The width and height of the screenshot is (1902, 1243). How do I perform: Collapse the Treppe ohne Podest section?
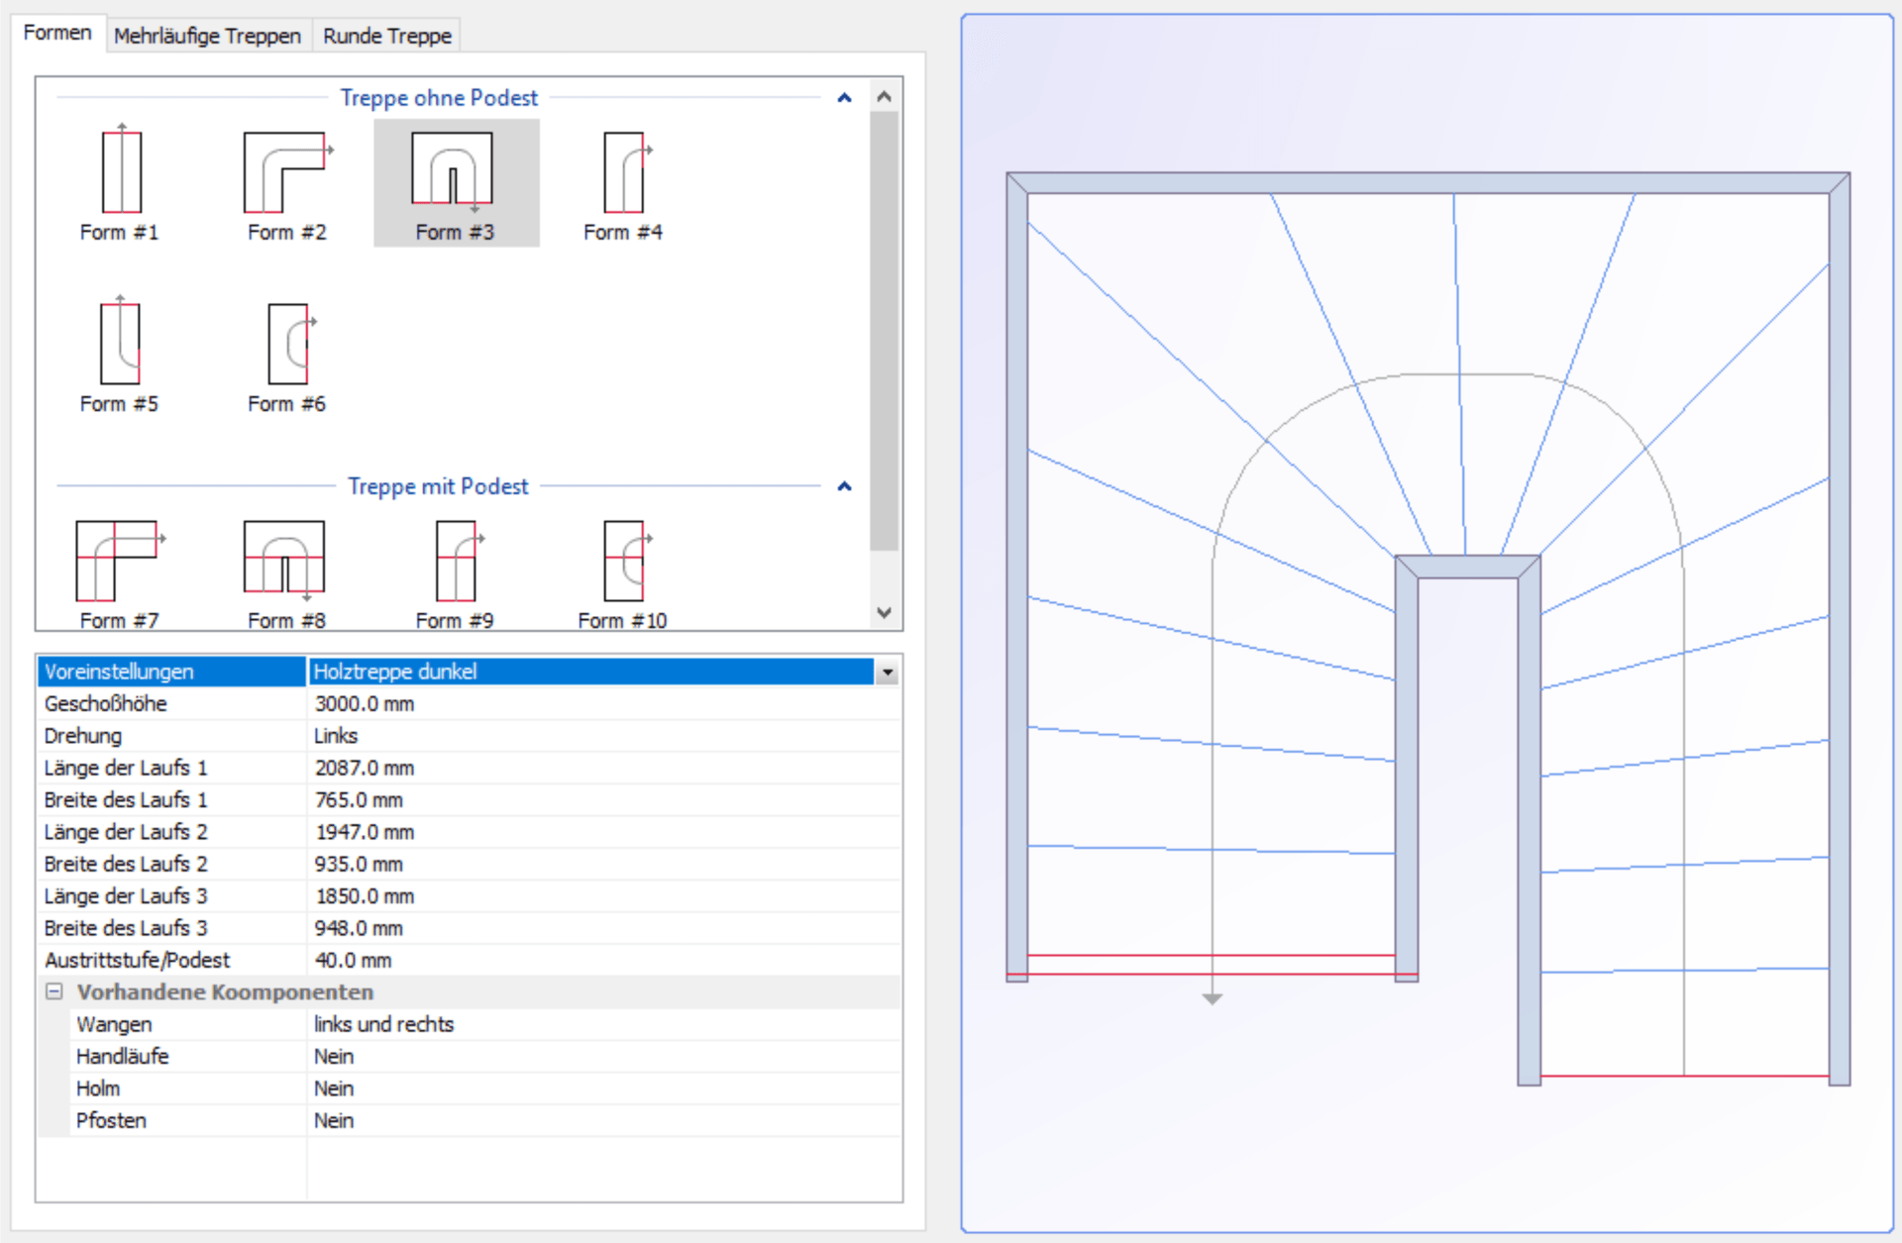pyautogui.click(x=844, y=97)
